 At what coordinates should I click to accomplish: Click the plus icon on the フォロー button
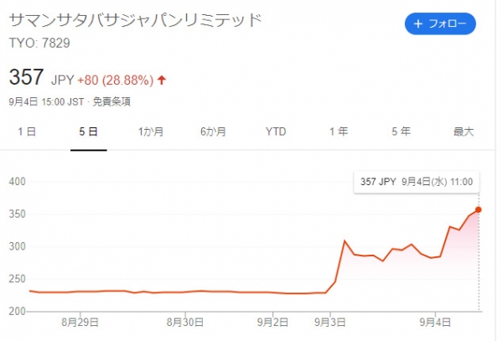click(418, 23)
